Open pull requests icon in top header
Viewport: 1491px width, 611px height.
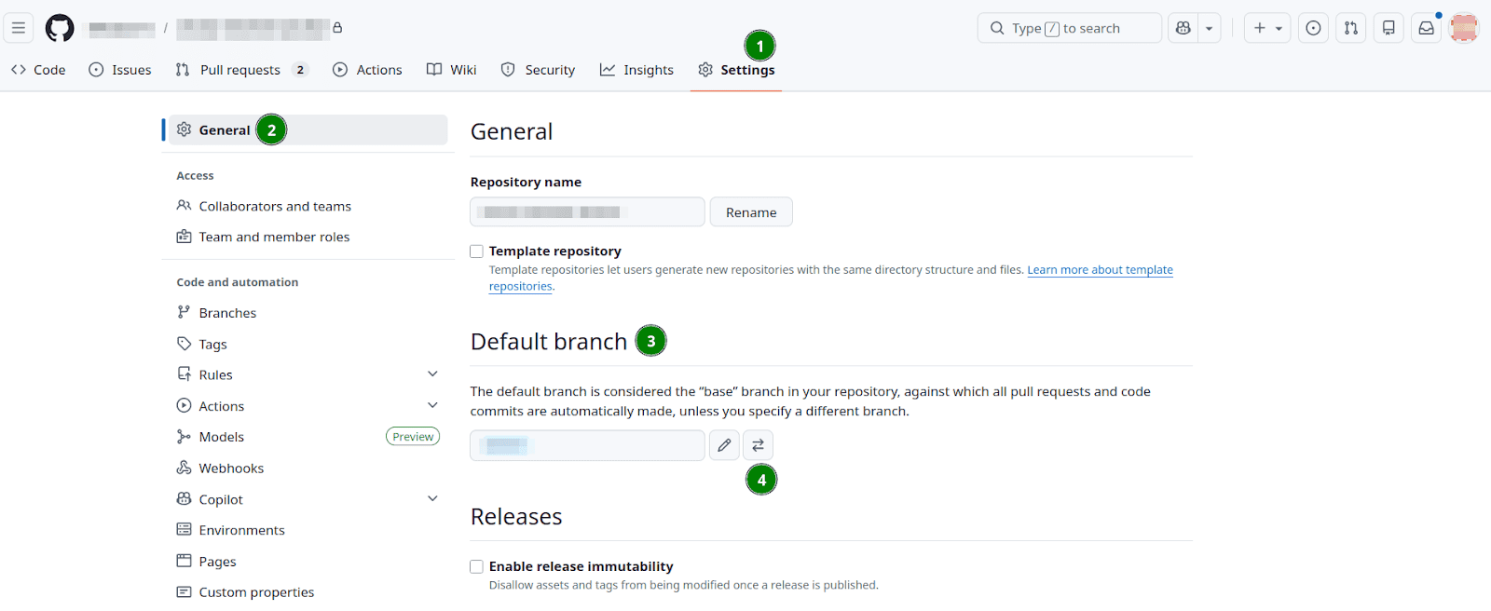pyautogui.click(x=1351, y=28)
